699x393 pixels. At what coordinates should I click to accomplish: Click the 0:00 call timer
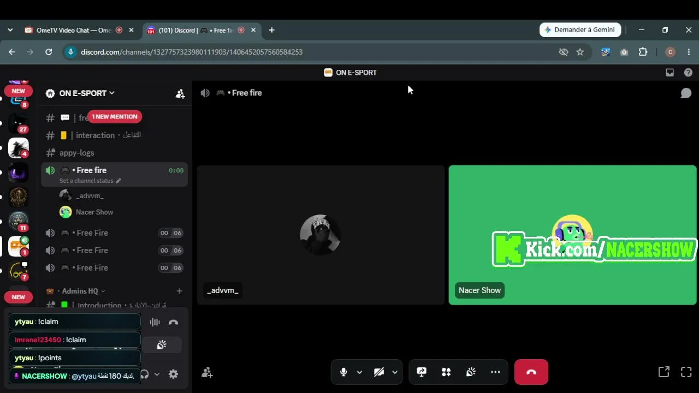[176, 170]
